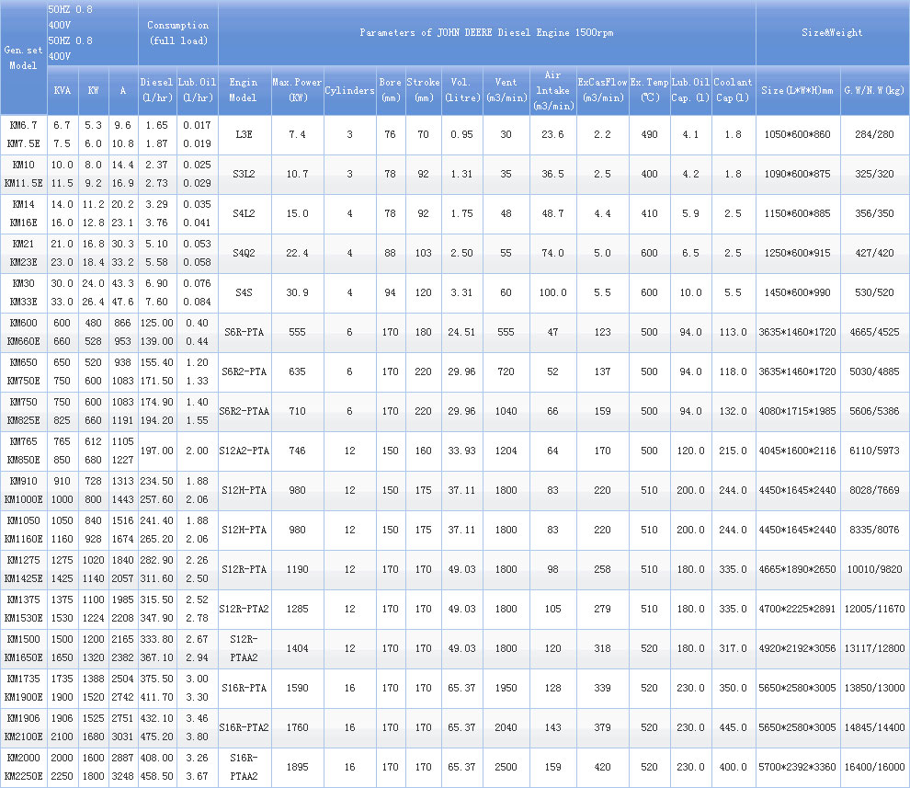This screenshot has width=910, height=788.
Task: Select the Max.Power (KW) column header
Action: pyautogui.click(x=297, y=89)
